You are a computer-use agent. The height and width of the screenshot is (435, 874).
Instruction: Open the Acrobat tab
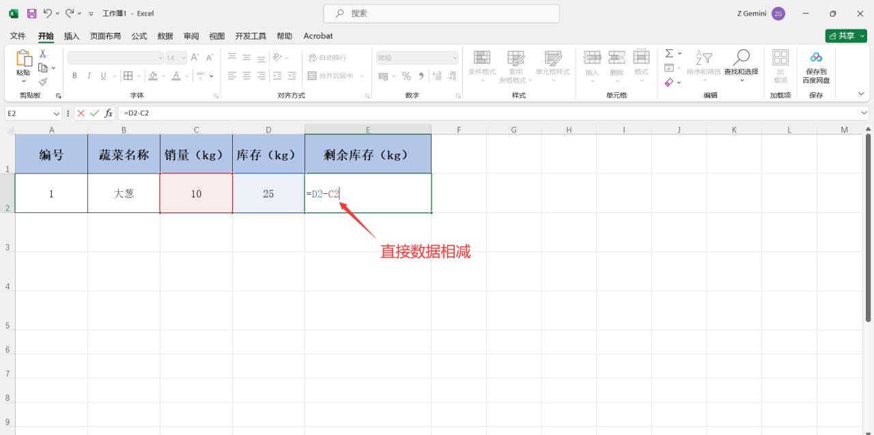[318, 36]
